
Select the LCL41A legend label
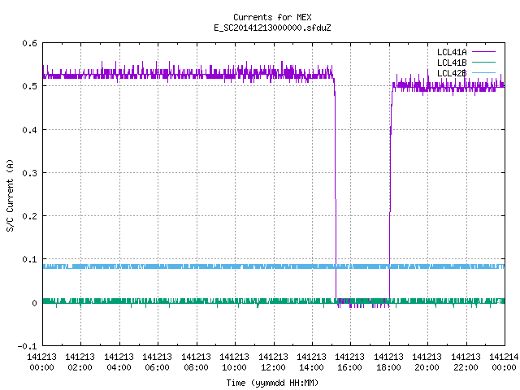click(x=452, y=52)
